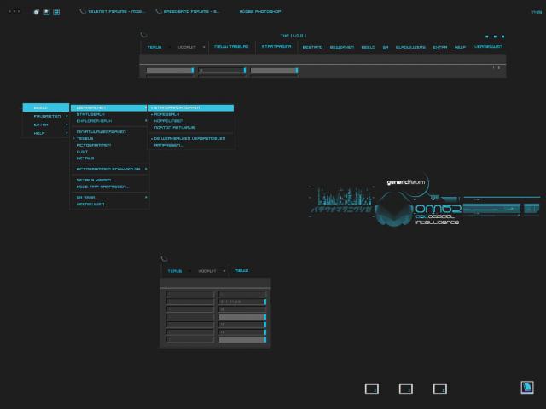Toggle Statusbalk in Beeld menu
Viewport: 546px width, 409px height.
coord(109,114)
